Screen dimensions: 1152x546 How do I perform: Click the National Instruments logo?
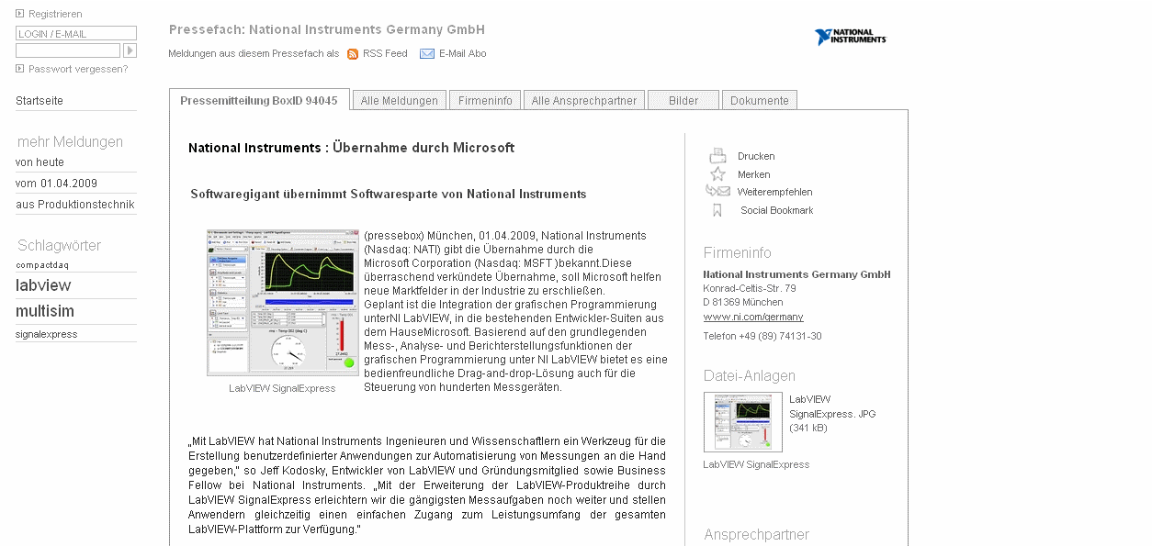tap(850, 37)
